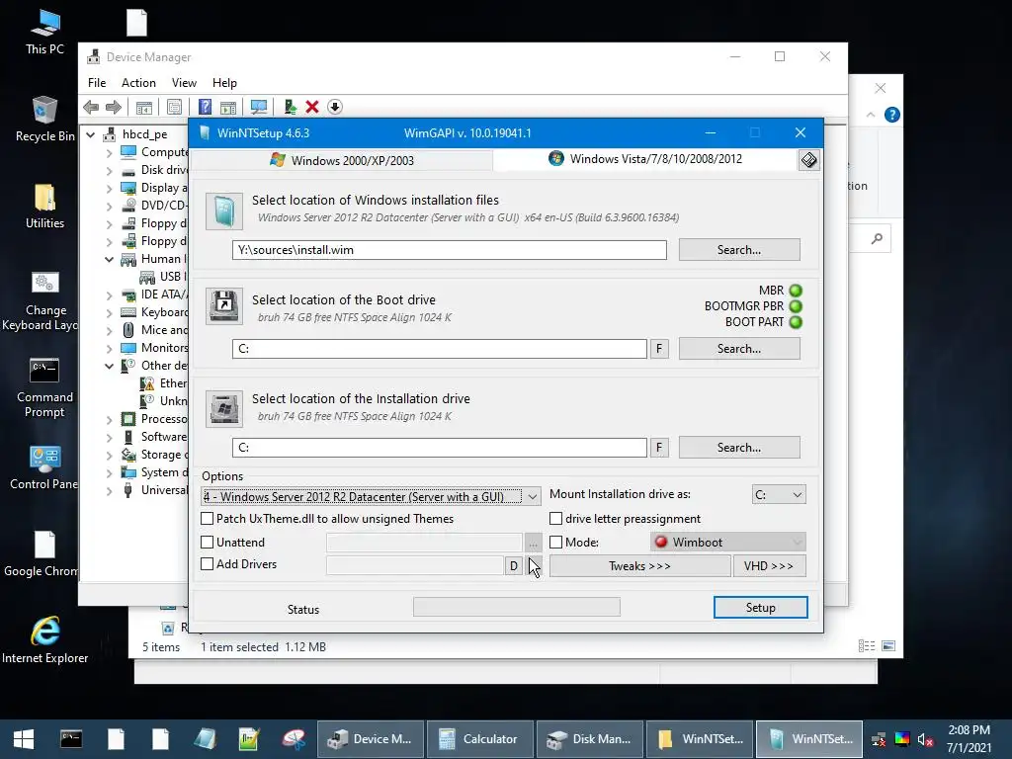
Task: Open Internet Explorer desktop shortcut
Action: [x=44, y=640]
